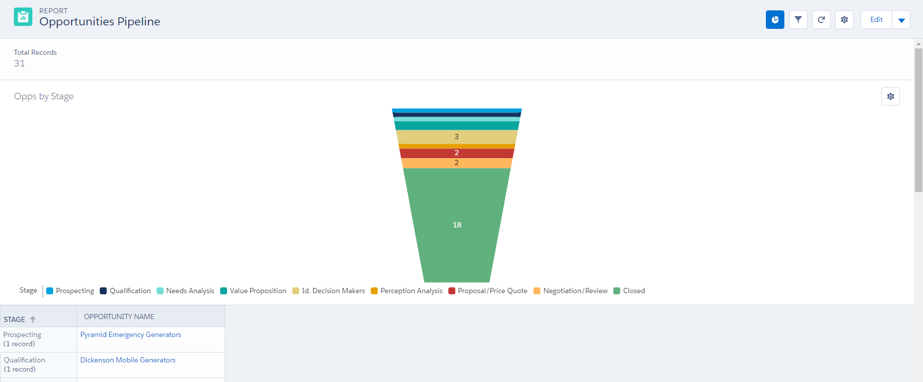Viewport: 923px width, 382px height.
Task: Open Dickenson Mobile Generators opportunity
Action: tap(128, 360)
